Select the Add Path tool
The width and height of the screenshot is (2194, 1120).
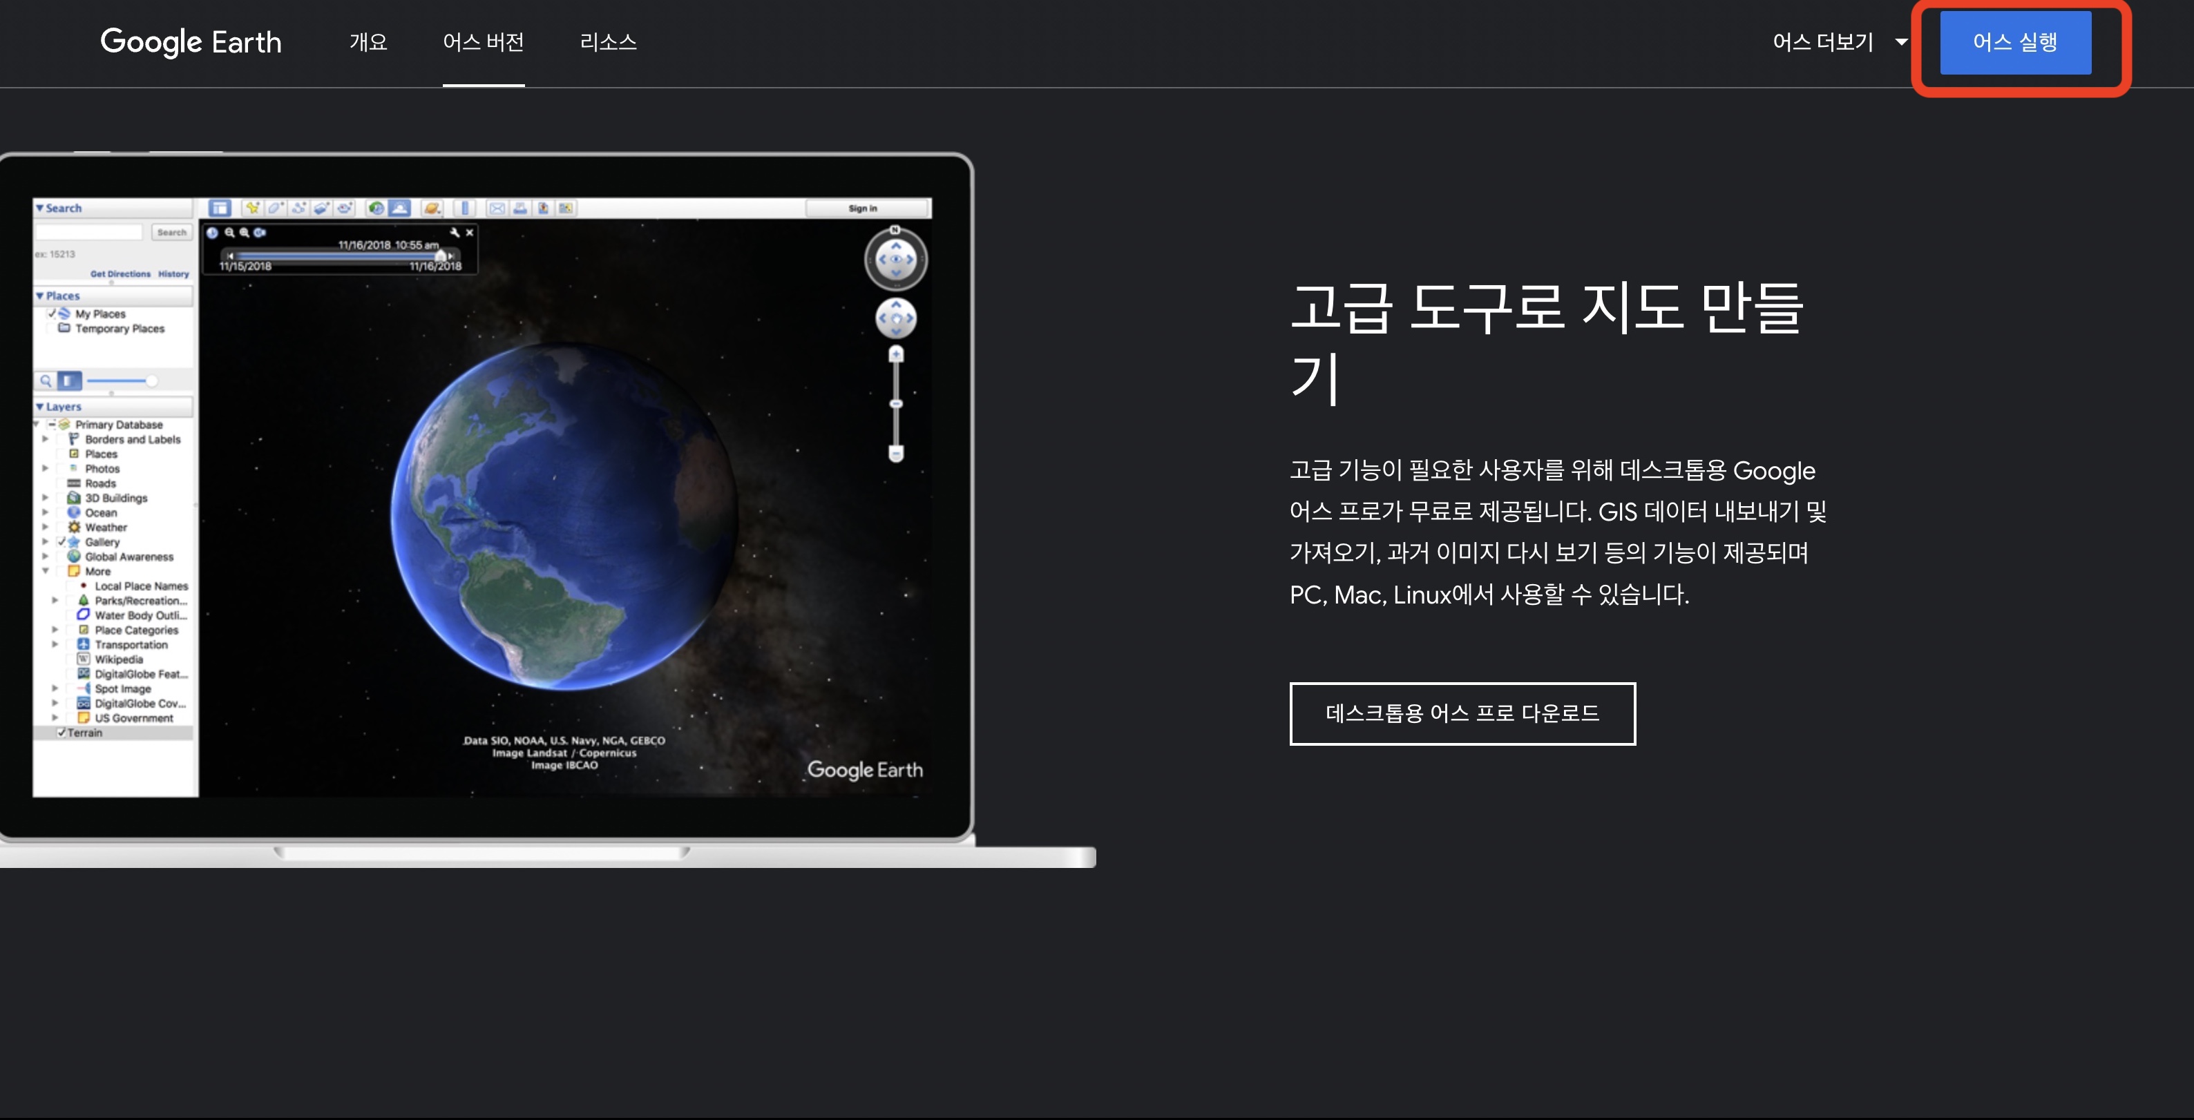(298, 209)
